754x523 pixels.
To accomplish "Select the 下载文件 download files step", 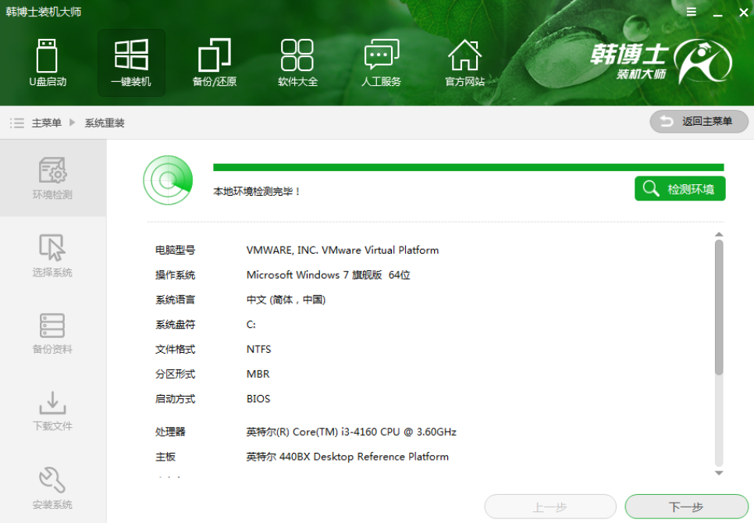I will (52, 410).
